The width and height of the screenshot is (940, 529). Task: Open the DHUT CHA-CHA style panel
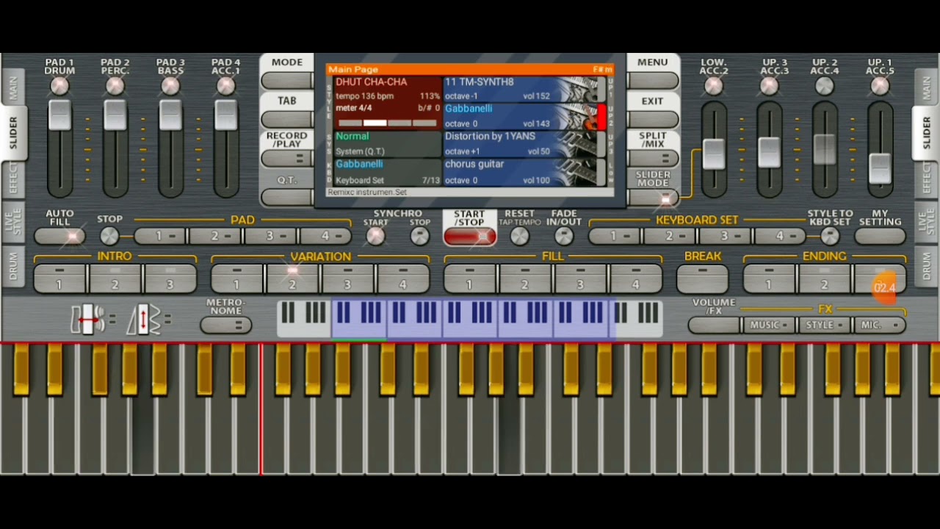coord(388,102)
